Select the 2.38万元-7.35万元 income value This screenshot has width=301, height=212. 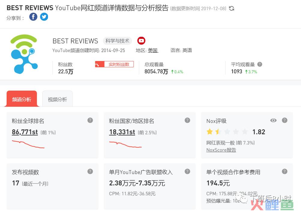pyautogui.click(x=137, y=183)
